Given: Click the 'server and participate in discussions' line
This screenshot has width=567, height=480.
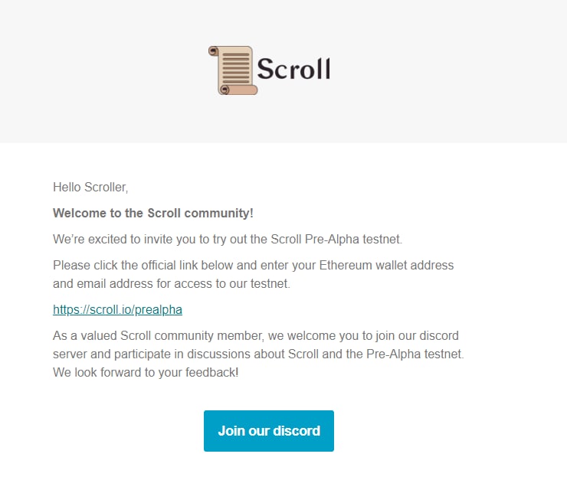Looking at the screenshot, I should pyautogui.click(x=258, y=354).
